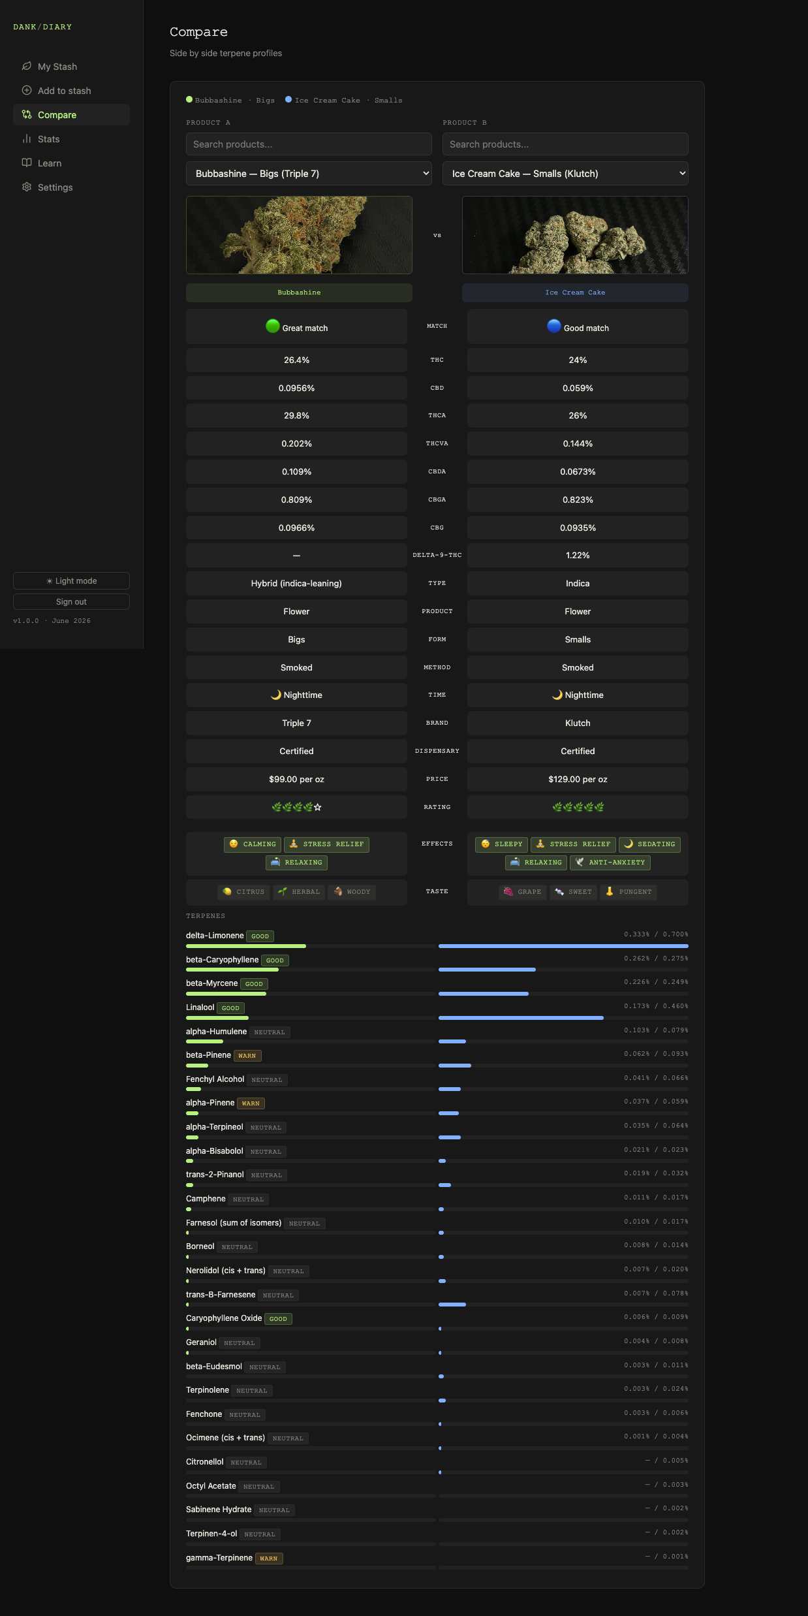Click the blue Good match circle icon
The height and width of the screenshot is (1616, 808).
pos(554,326)
